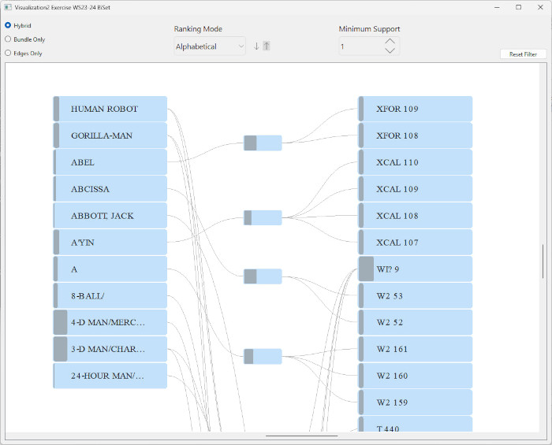552x445 pixels.
Task: Click the bundle node linked to XCAL 108
Action: click(263, 218)
